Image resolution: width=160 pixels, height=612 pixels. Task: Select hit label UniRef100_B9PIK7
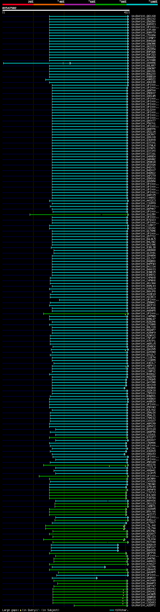tap(143, 548)
